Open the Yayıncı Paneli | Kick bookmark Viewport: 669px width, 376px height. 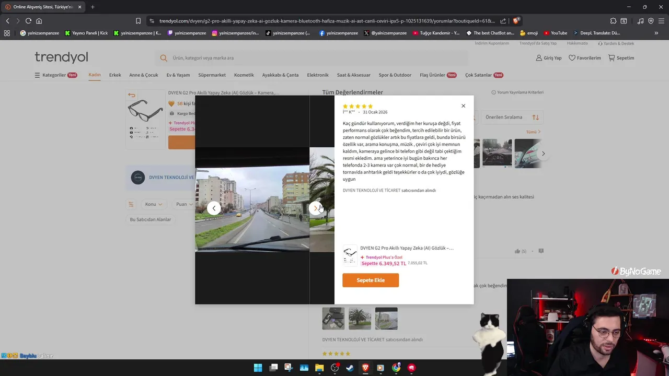pyautogui.click(x=86, y=33)
